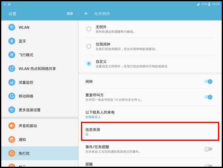Tap the 允许例外 page title
Screen dimensions: 223x168
102,14
